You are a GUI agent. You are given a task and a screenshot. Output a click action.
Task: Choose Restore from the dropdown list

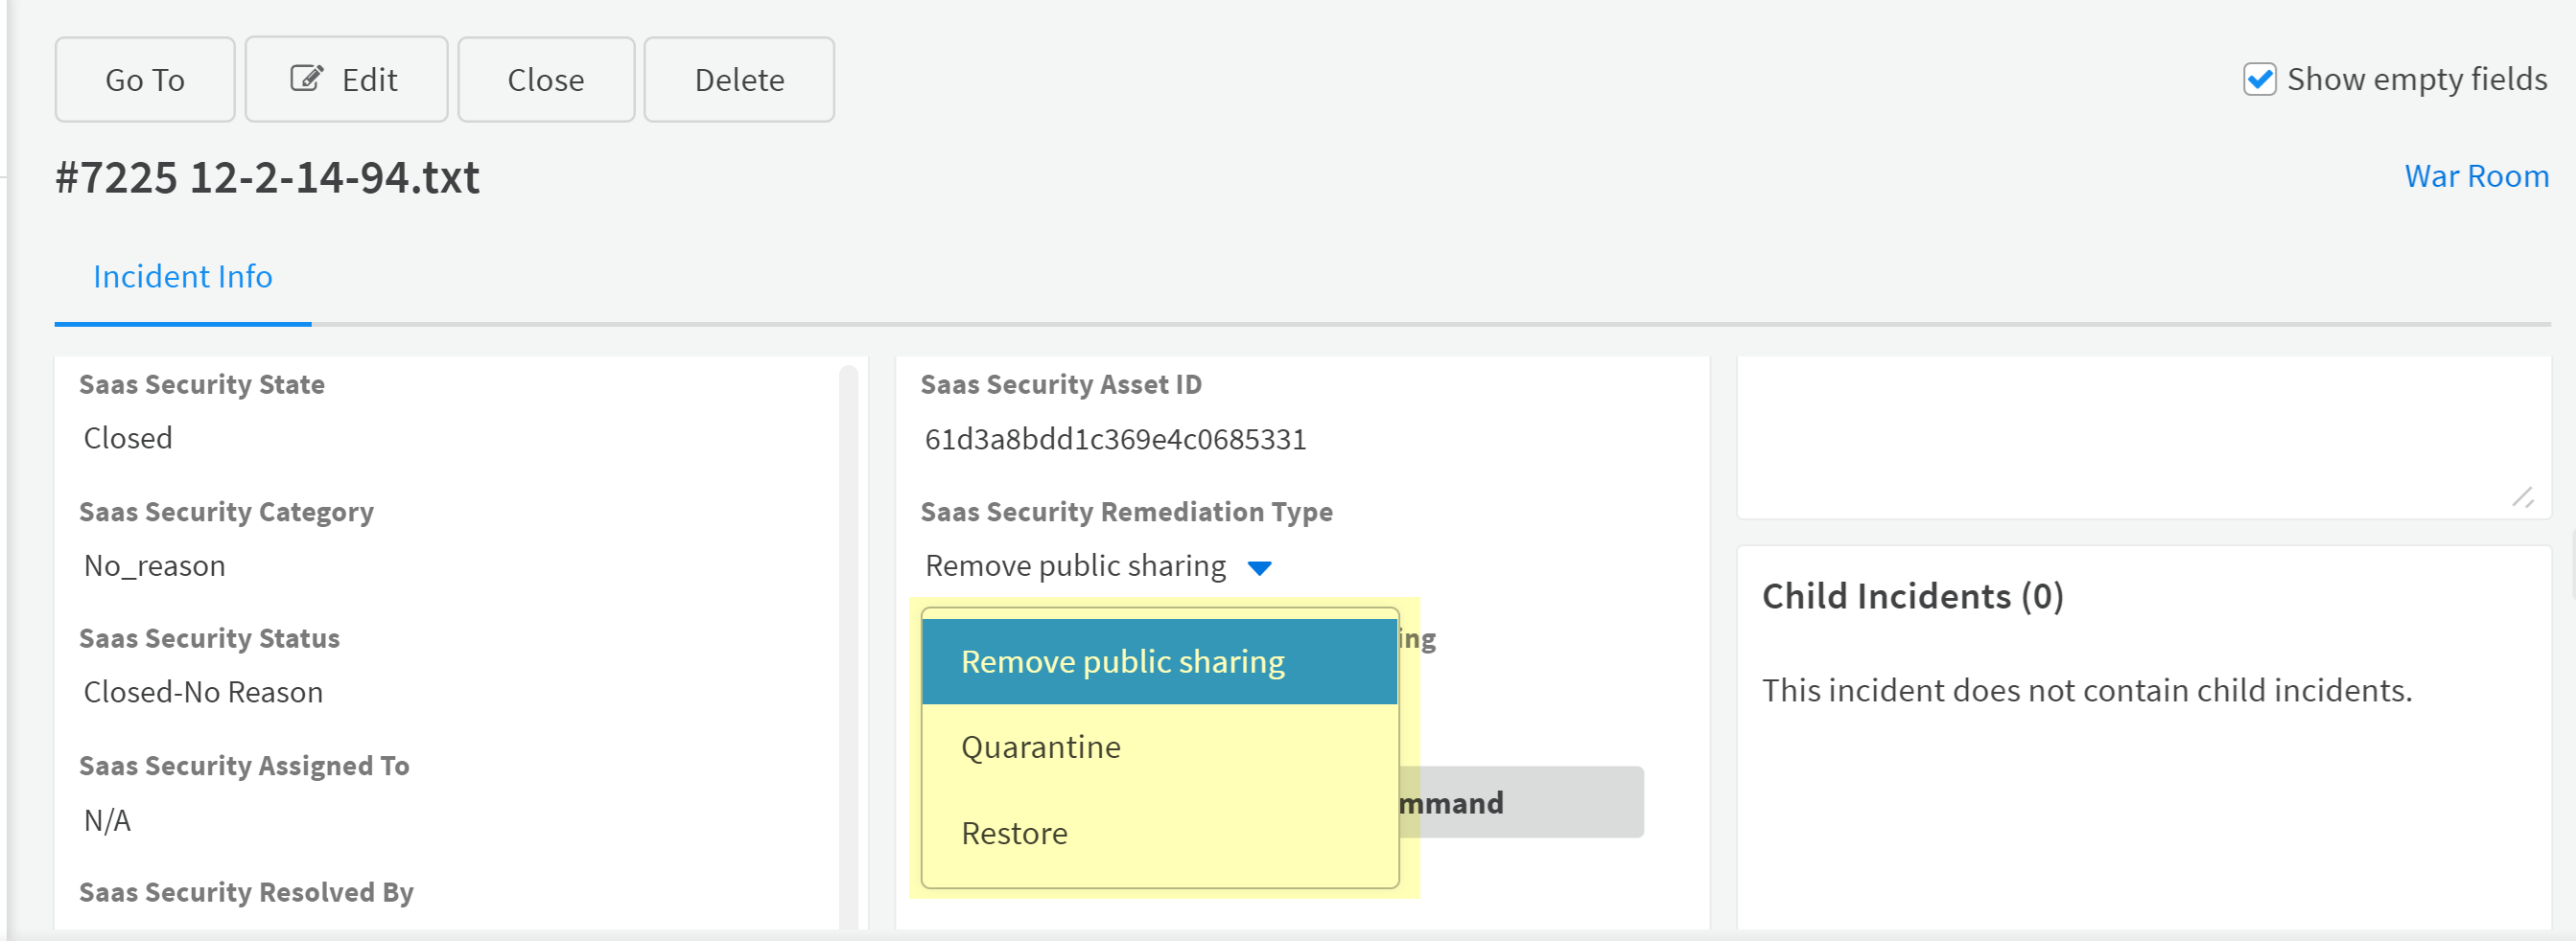coord(1013,833)
